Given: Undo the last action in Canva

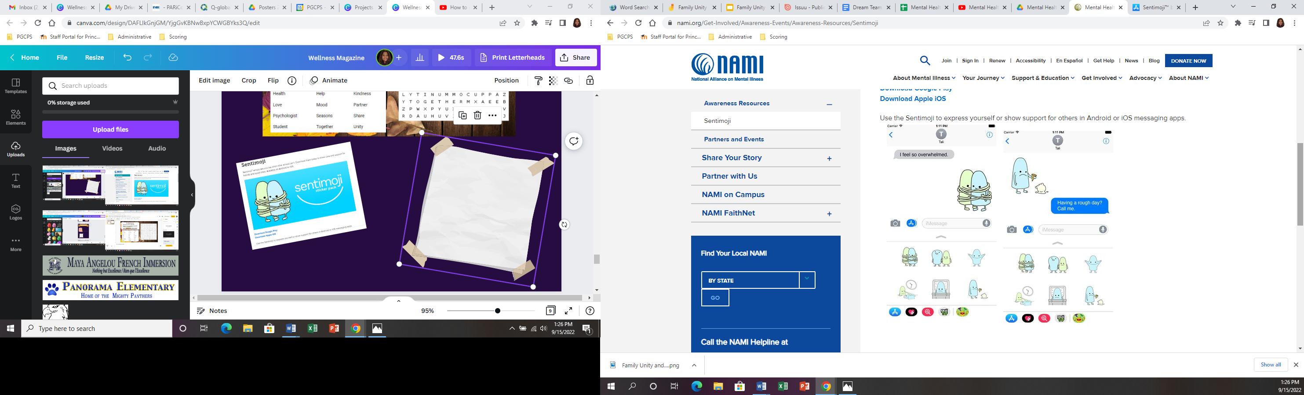Looking at the screenshot, I should tap(127, 57).
